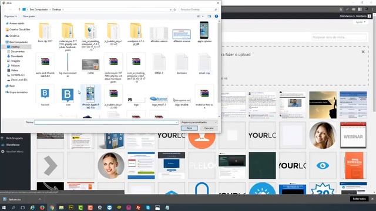Click the Nome filename input field

click(106, 122)
